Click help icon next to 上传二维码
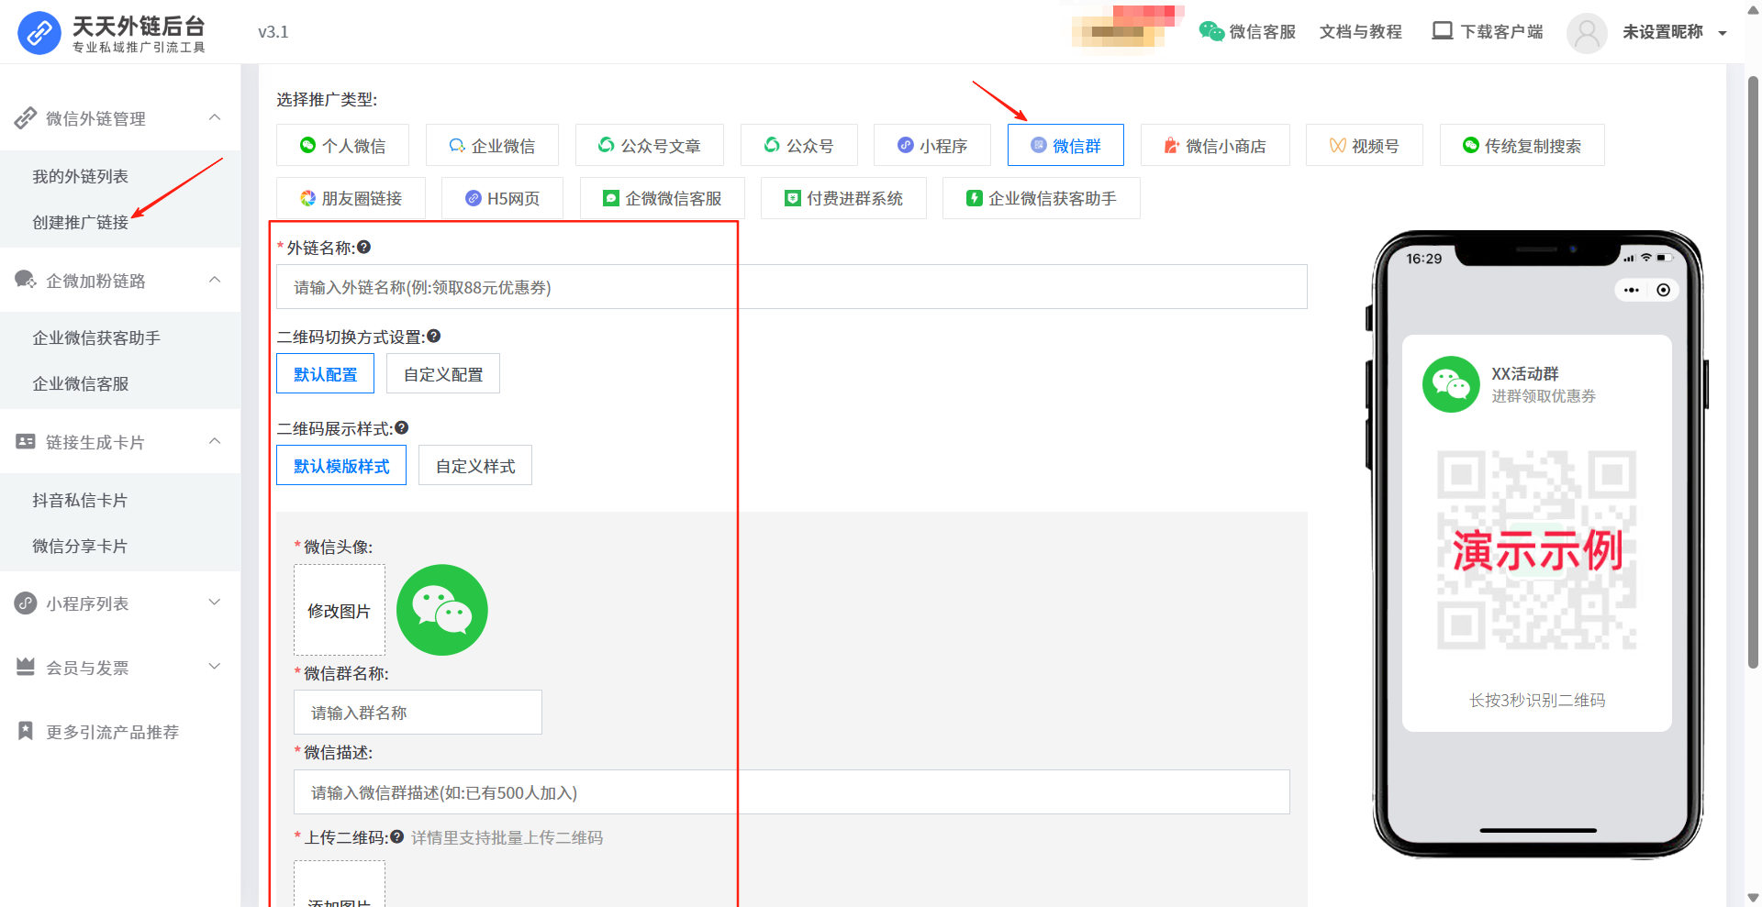This screenshot has width=1762, height=907. pyautogui.click(x=396, y=836)
